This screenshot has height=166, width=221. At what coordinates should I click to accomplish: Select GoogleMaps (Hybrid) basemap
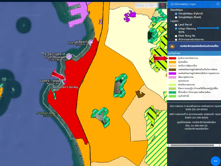click(176, 14)
